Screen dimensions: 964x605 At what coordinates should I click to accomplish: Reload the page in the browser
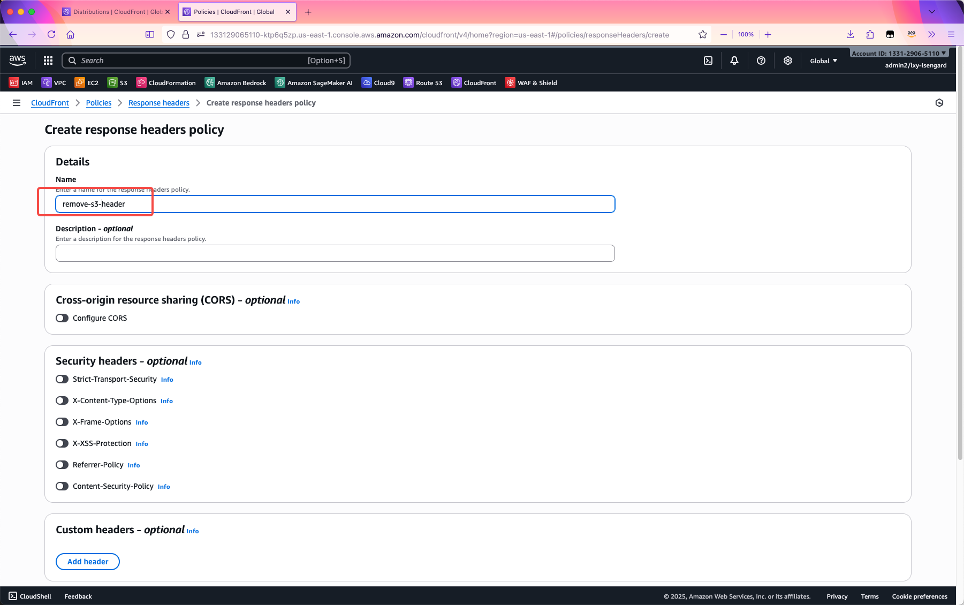51,34
